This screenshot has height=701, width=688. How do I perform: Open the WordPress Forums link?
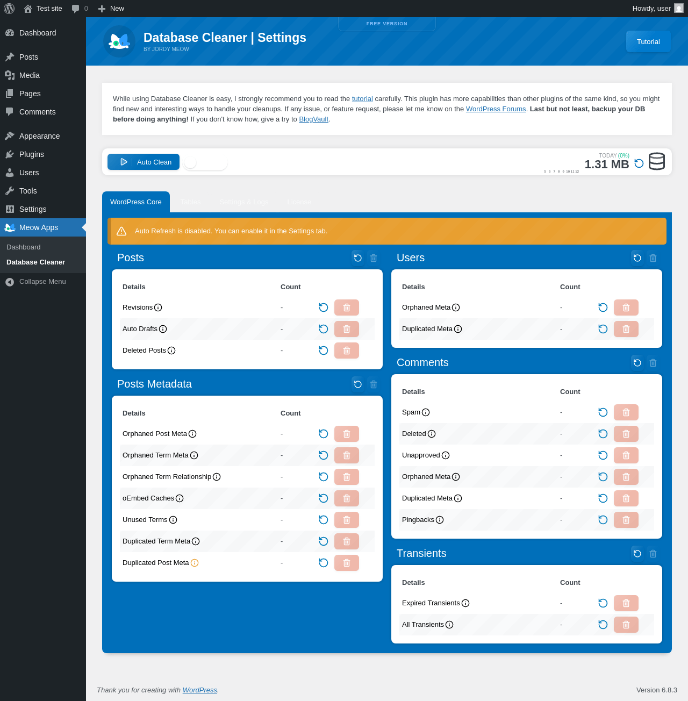pos(496,109)
